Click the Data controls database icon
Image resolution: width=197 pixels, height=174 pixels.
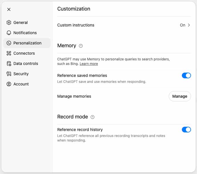click(9, 64)
